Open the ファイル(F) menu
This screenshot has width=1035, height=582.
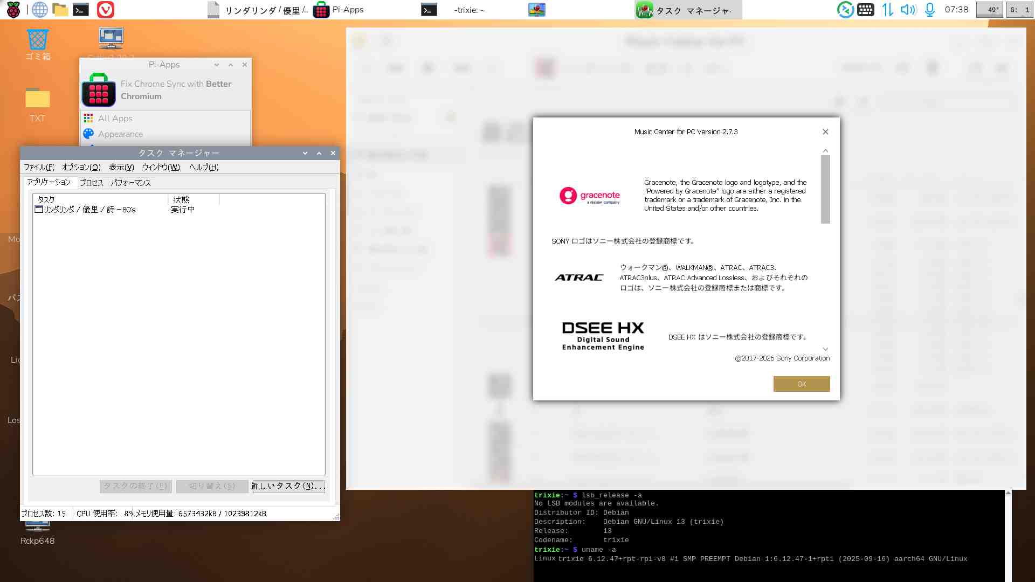pos(38,167)
